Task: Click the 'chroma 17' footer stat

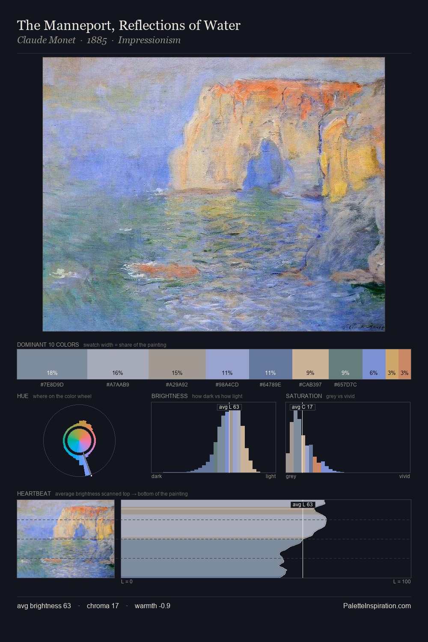Action: [103, 606]
